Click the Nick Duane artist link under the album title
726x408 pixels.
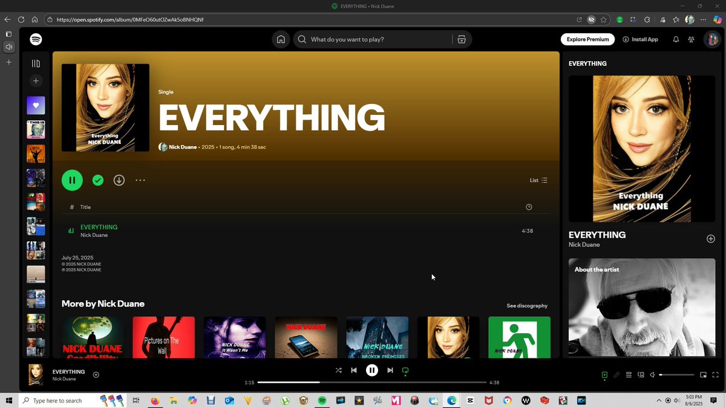183,147
